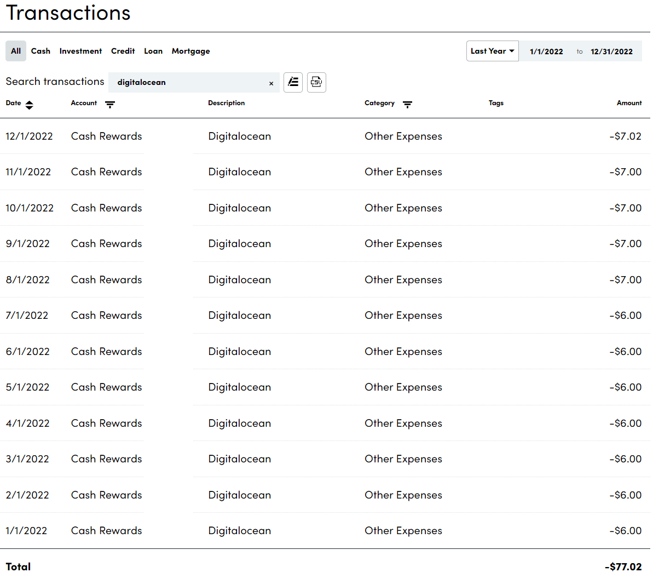Viewport: 653px width, 584px height.
Task: Click the Date column header
Action: point(13,103)
